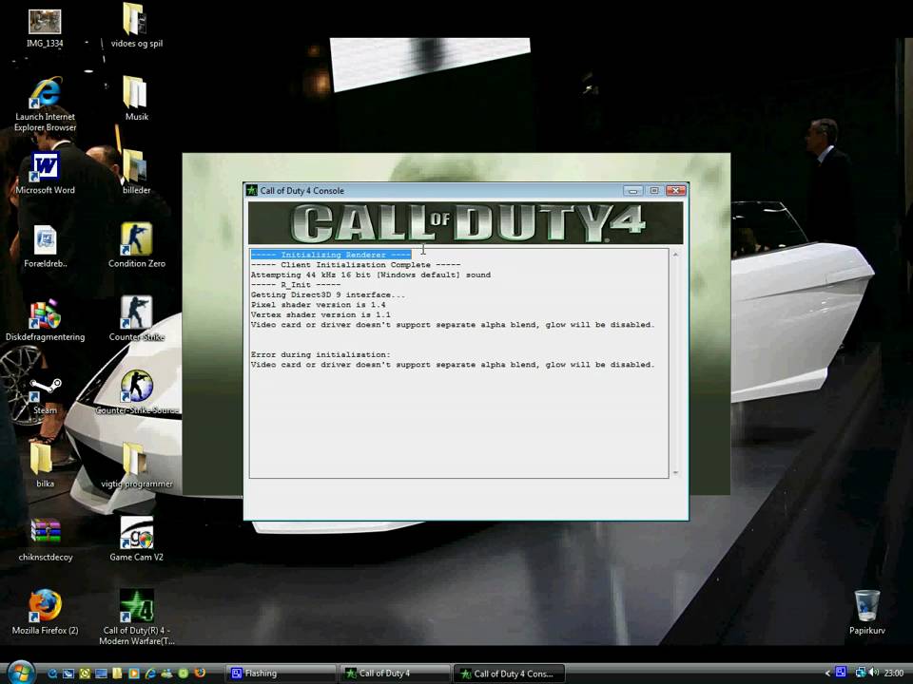
Task: Click Firefox icon in quick launch bar
Action: (200, 673)
